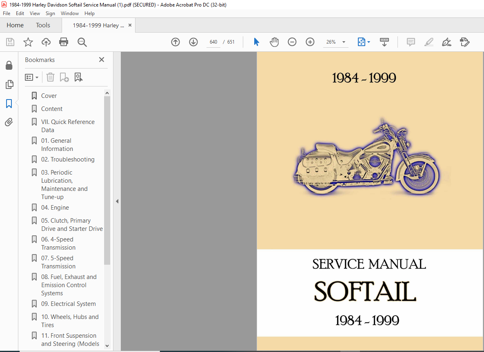Image resolution: width=484 pixels, height=352 pixels.
Task: Select 07. 5-Speed Transmission bookmark
Action: pos(58,262)
